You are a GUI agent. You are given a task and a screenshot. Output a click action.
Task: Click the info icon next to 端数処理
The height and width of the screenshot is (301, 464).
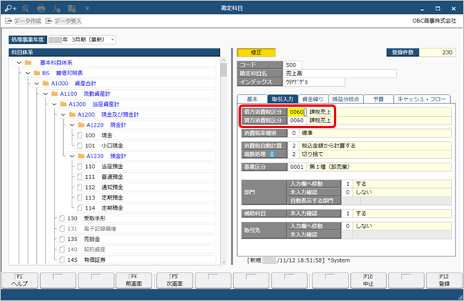[272, 154]
